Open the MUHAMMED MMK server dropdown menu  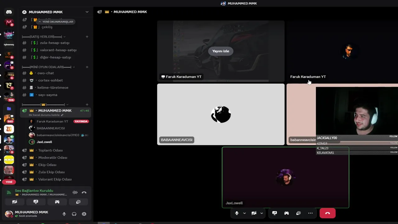pos(87,12)
